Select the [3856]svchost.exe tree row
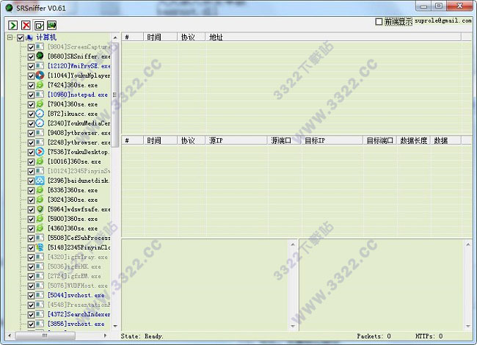The height and width of the screenshot is (345, 477). click(76, 324)
